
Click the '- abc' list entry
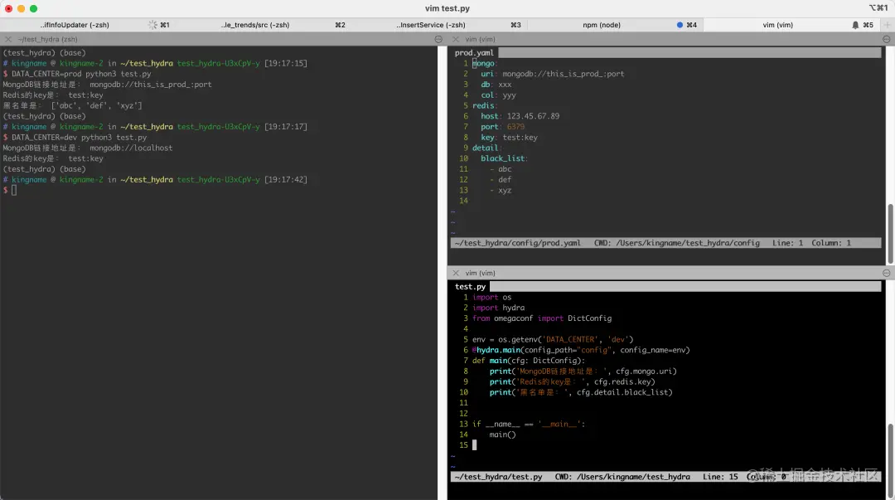(x=500, y=169)
